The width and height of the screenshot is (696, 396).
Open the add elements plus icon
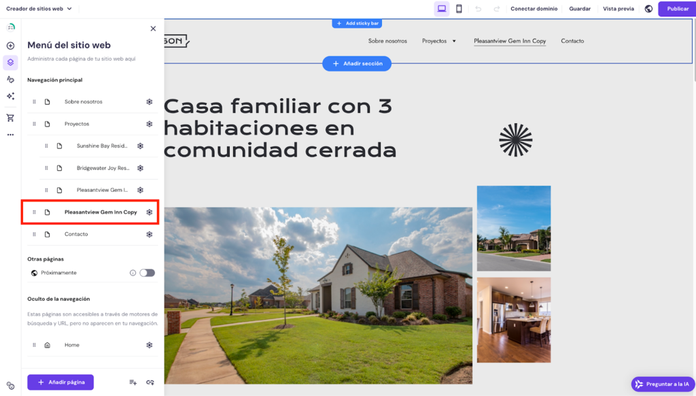click(x=10, y=45)
